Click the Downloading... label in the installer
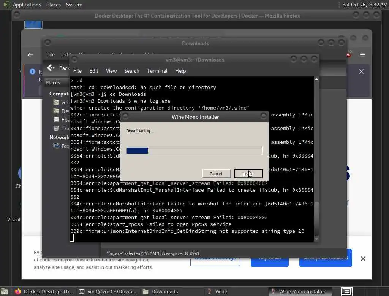 pyautogui.click(x=140, y=131)
